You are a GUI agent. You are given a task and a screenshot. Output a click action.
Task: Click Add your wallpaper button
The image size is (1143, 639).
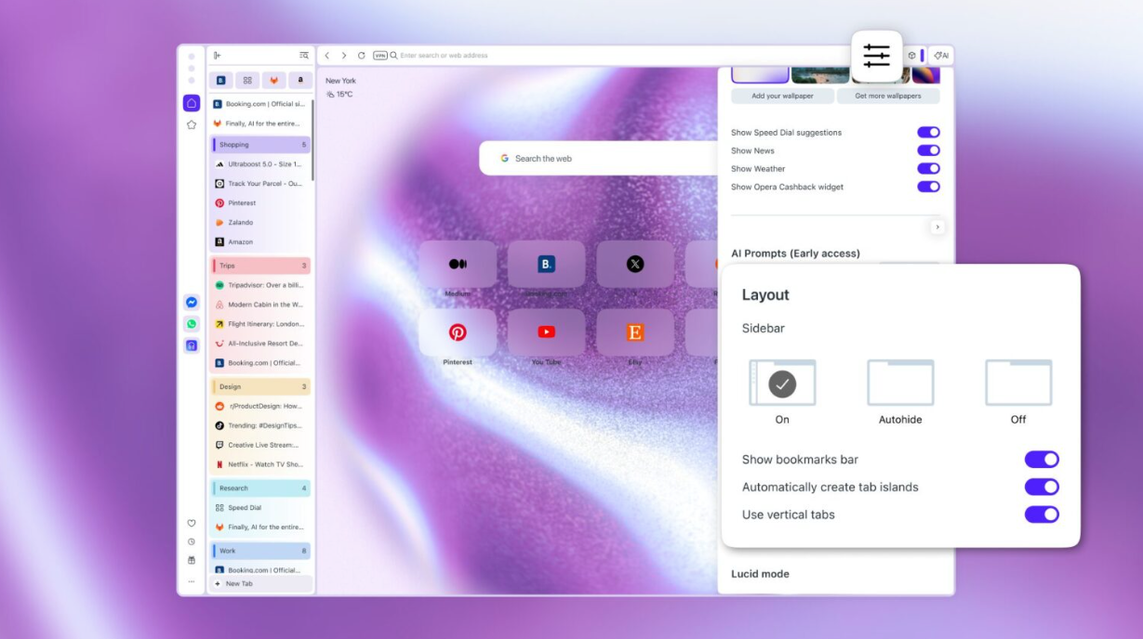pos(782,96)
